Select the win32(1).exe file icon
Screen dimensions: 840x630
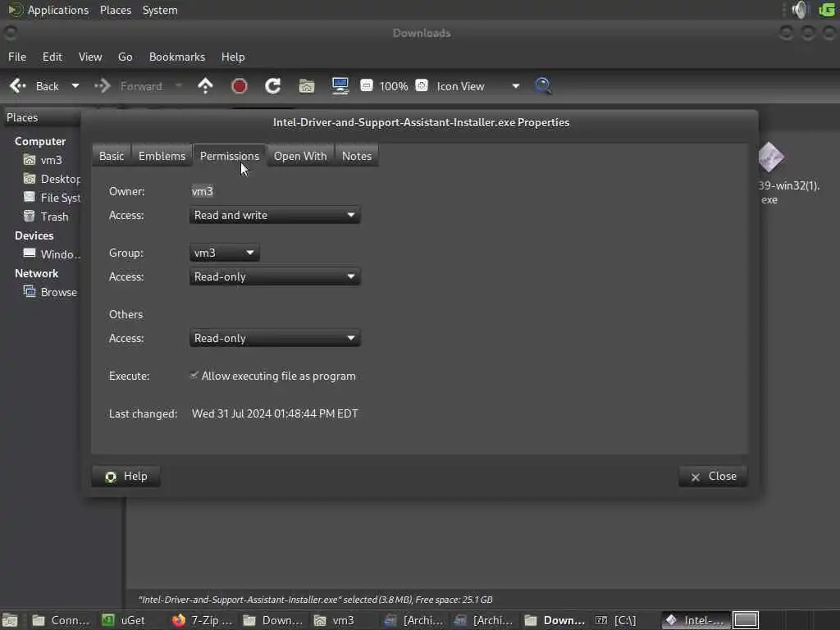click(x=772, y=157)
